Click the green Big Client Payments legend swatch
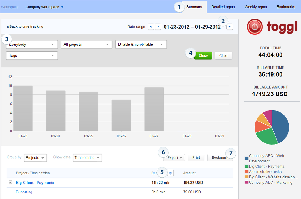This screenshot has width=301, height=199. coord(247,166)
